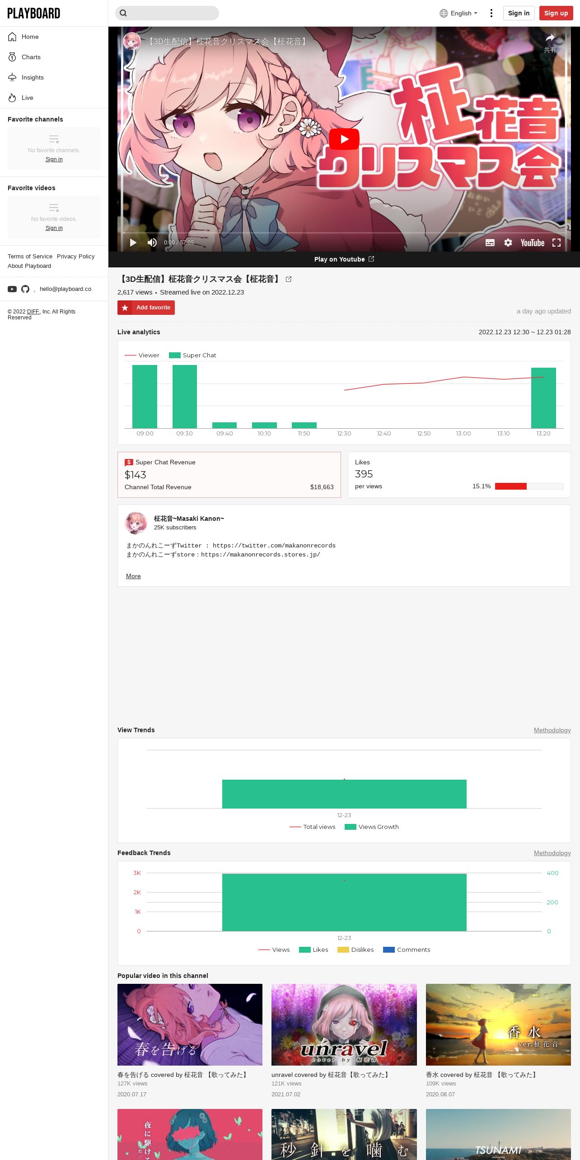Open the 香水 cover video thumbnail
The height and width of the screenshot is (1160, 580).
[x=498, y=1024]
